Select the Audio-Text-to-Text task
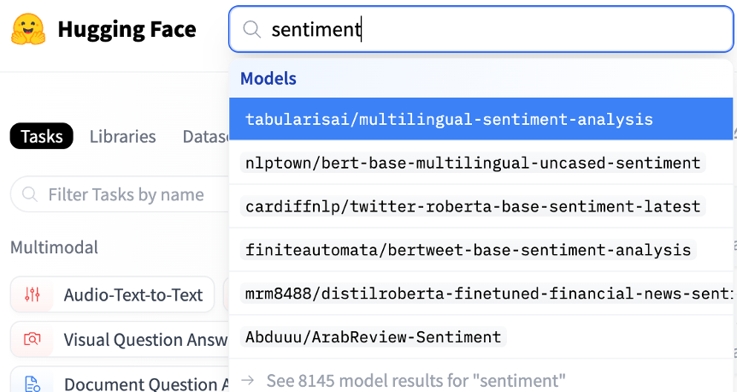This screenshot has height=392, width=737. coord(112,294)
